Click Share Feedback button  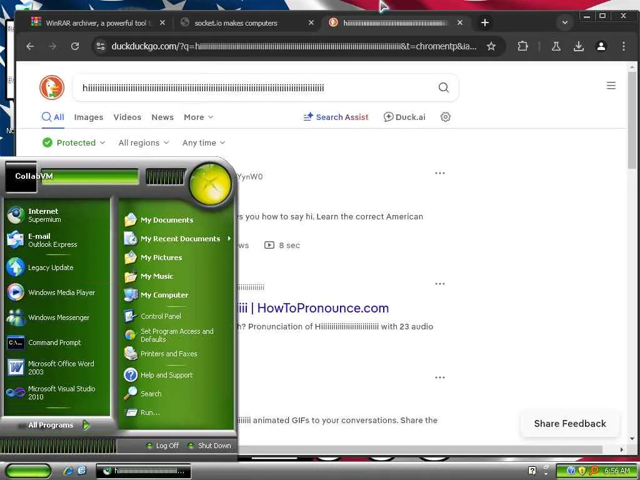pyautogui.click(x=570, y=424)
